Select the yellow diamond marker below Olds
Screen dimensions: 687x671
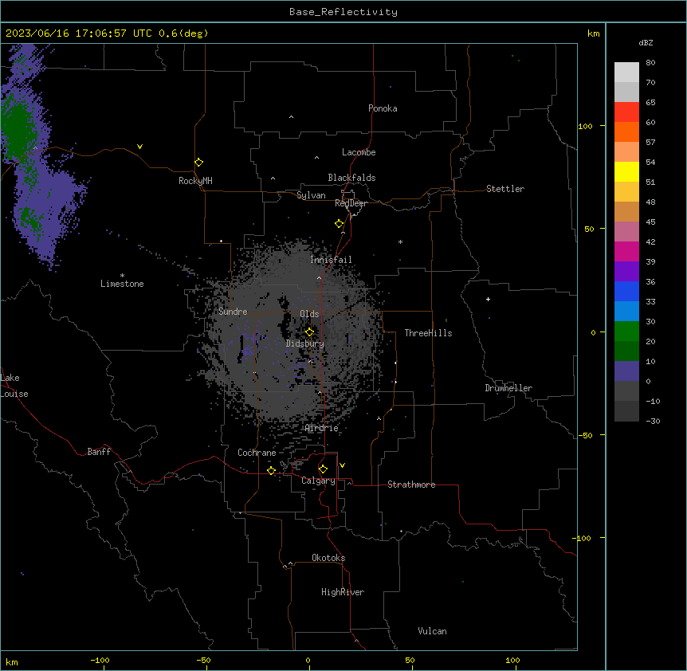pos(310,332)
